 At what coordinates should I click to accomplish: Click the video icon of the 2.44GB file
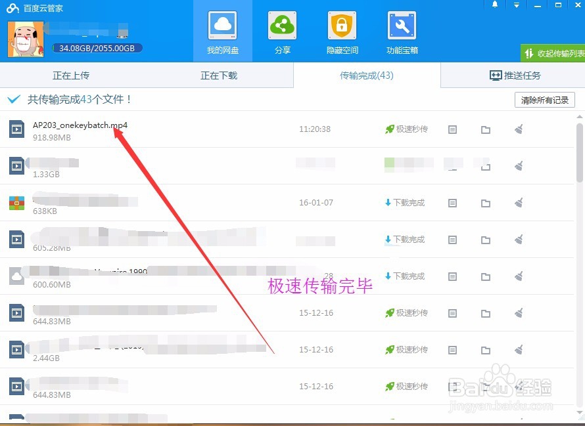17,350
